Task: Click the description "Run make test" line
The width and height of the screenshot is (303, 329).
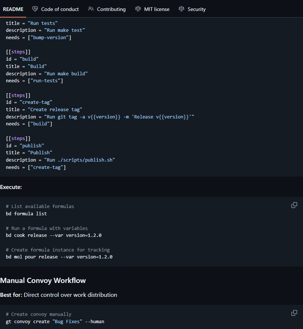Action: point(45,30)
